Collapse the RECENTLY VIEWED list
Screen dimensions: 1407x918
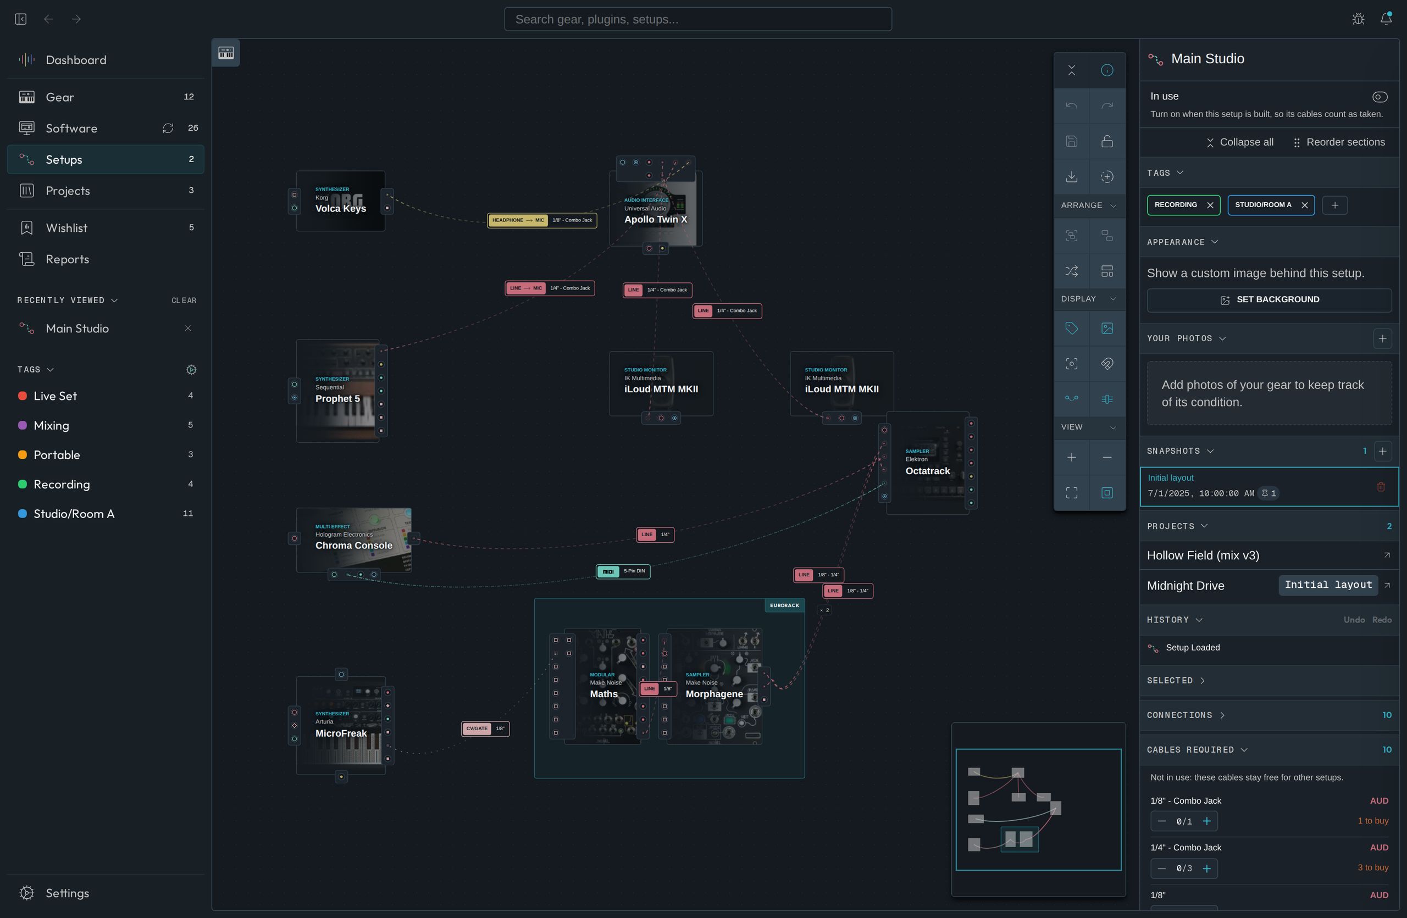click(x=68, y=300)
